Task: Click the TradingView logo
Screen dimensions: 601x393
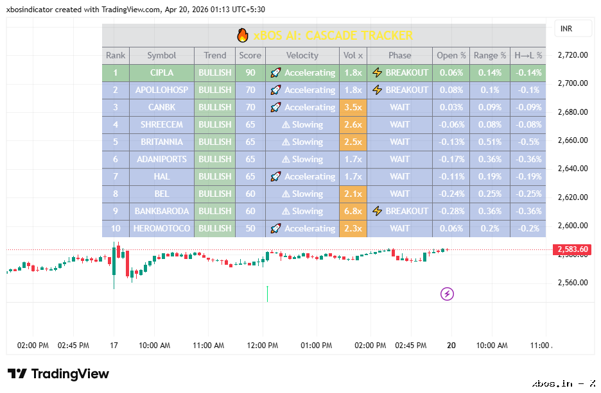Action: click(x=58, y=374)
